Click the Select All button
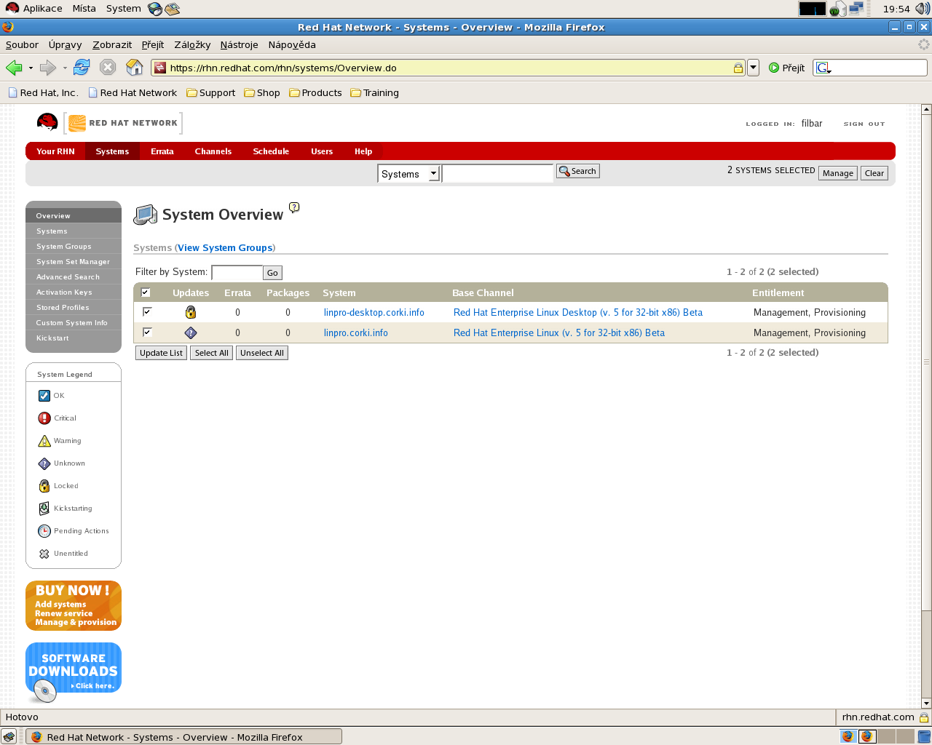 click(212, 353)
